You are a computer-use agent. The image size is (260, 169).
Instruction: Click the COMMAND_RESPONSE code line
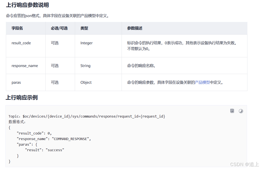(54, 139)
